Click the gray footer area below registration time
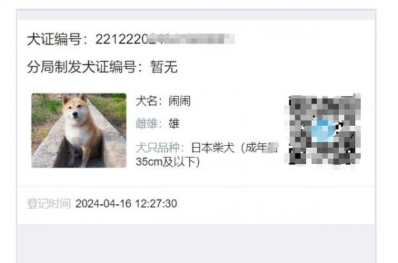 click(x=196, y=243)
